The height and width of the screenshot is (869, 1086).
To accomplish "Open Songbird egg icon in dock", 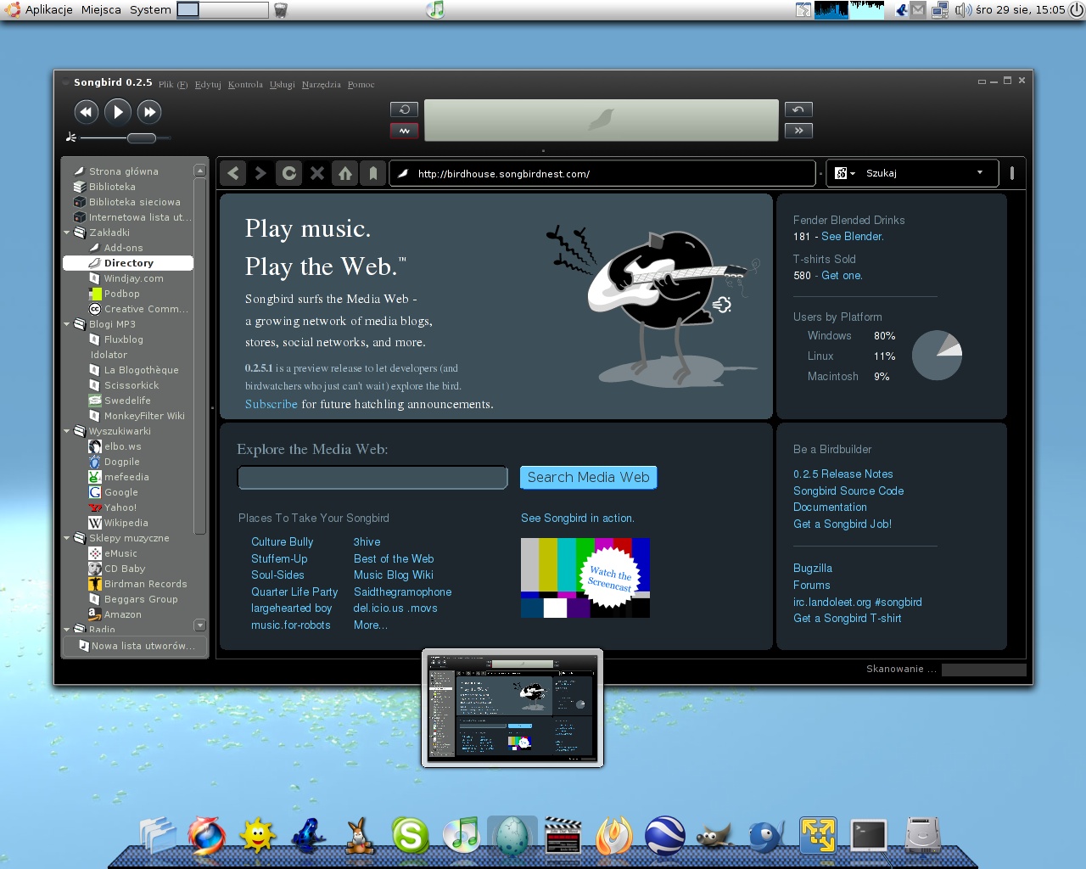I will click(x=512, y=836).
